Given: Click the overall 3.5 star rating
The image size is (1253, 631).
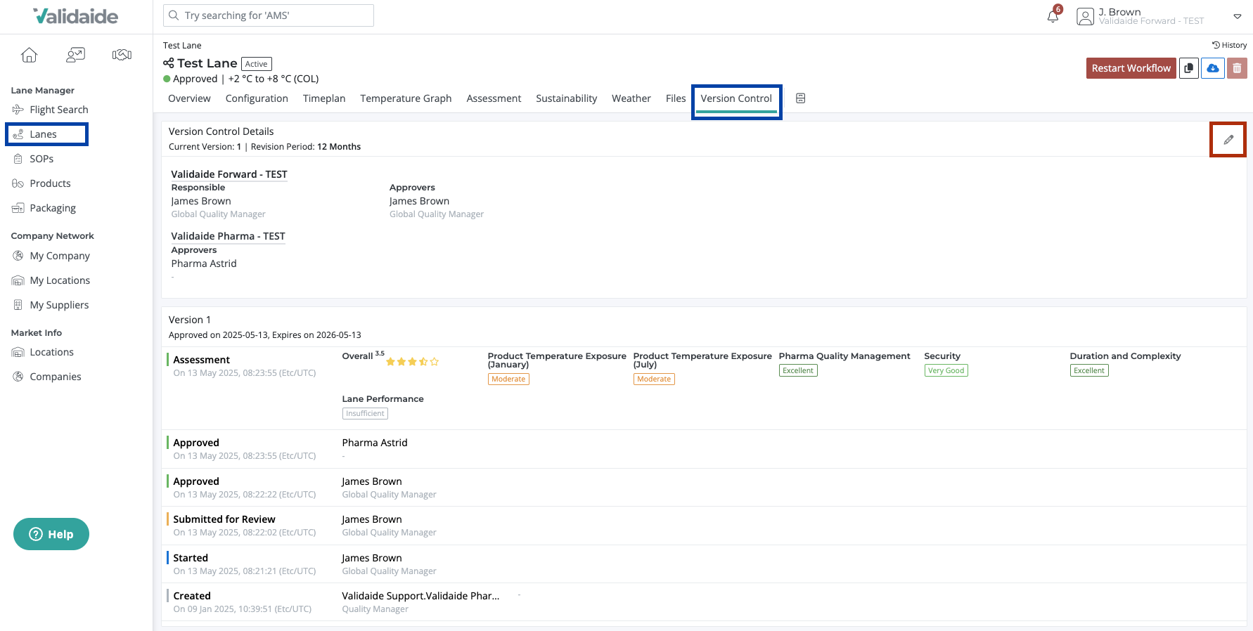Looking at the screenshot, I should pos(412,362).
